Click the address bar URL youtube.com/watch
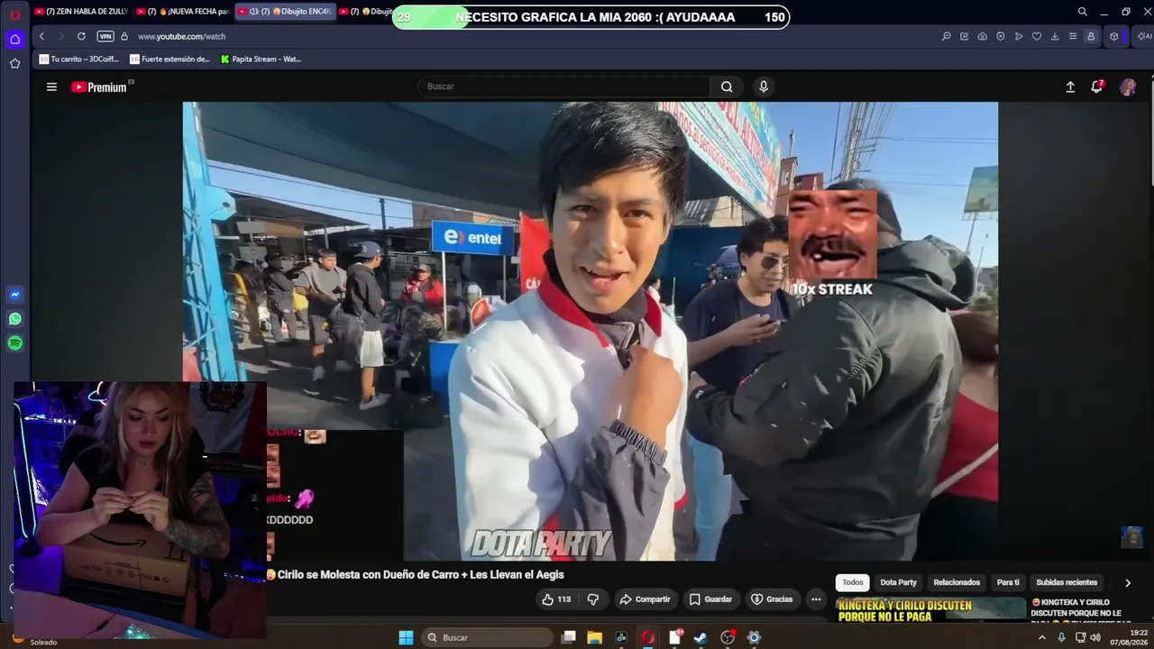Viewport: 1154px width, 649px height. (x=181, y=36)
